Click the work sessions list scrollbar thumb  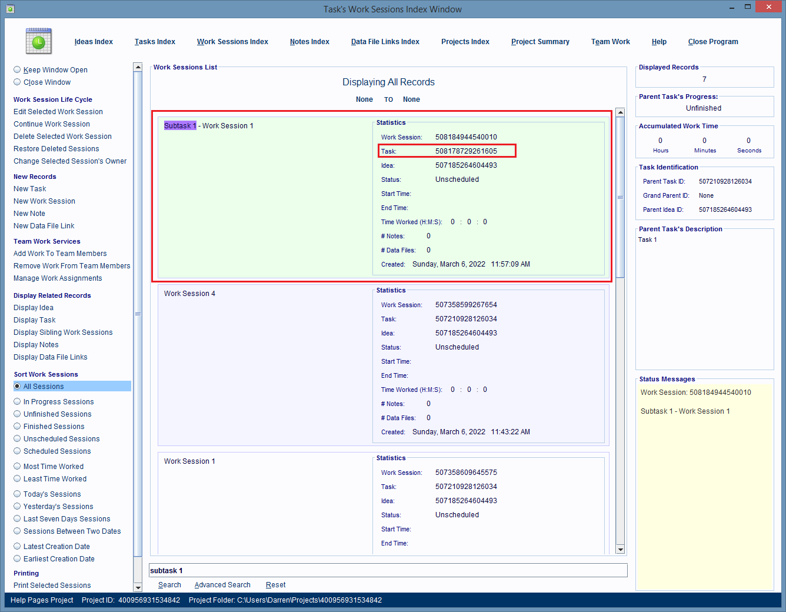620,197
